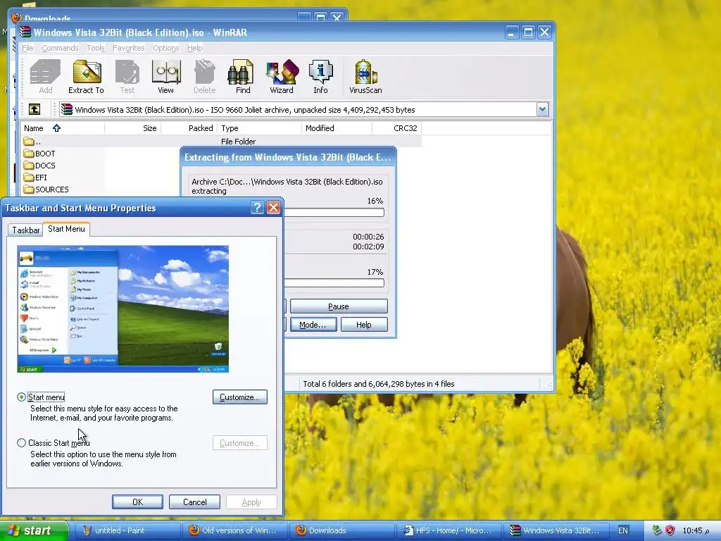Switch to untitled - Paint taskbar item

[127, 530]
